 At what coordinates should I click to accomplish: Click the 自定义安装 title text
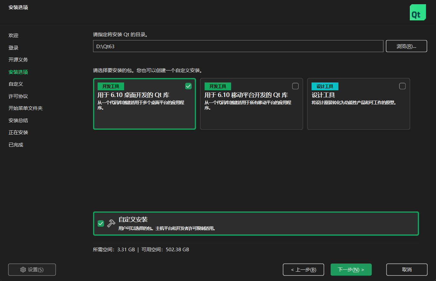pos(133,220)
